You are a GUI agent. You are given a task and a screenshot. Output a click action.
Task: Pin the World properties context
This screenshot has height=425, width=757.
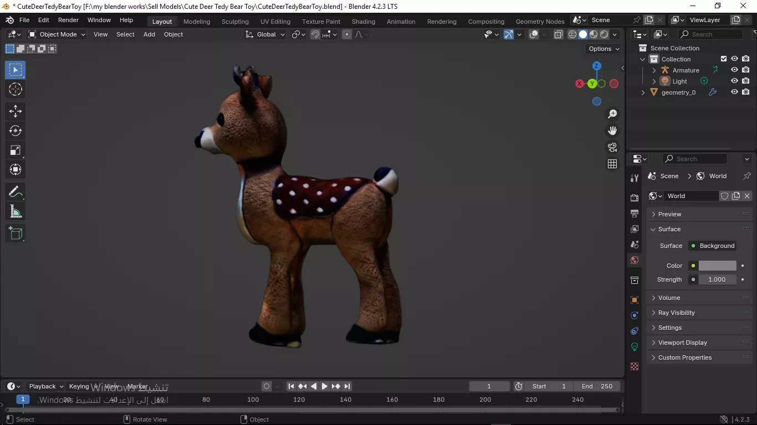point(747,176)
